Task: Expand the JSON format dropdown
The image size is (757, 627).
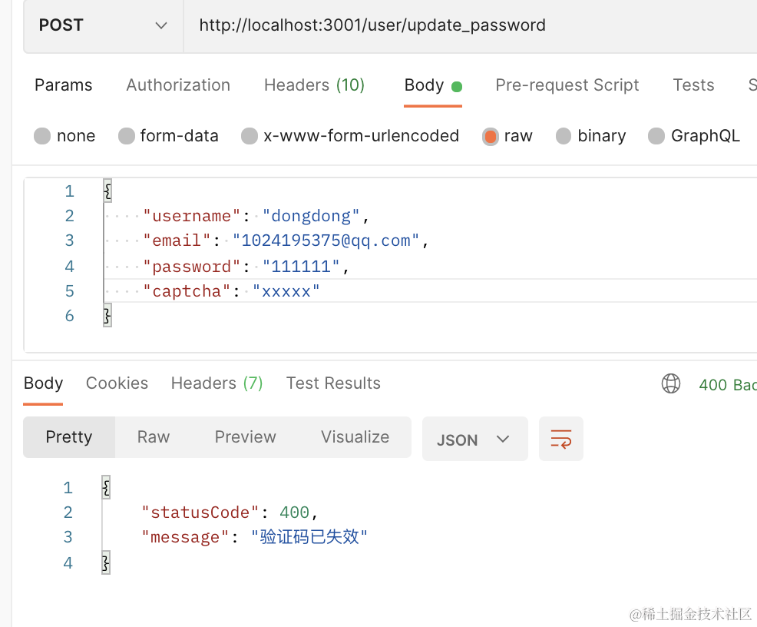Action: click(x=474, y=440)
